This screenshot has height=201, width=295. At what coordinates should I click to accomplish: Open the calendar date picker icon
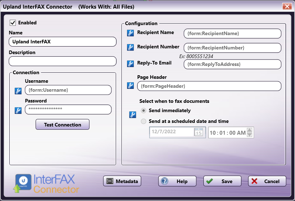coord(198,132)
